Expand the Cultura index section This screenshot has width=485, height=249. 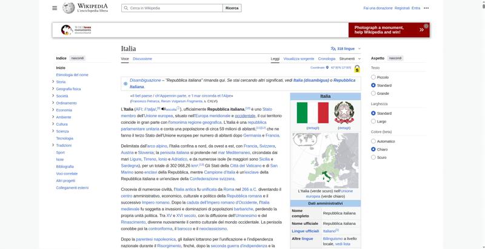(53, 124)
